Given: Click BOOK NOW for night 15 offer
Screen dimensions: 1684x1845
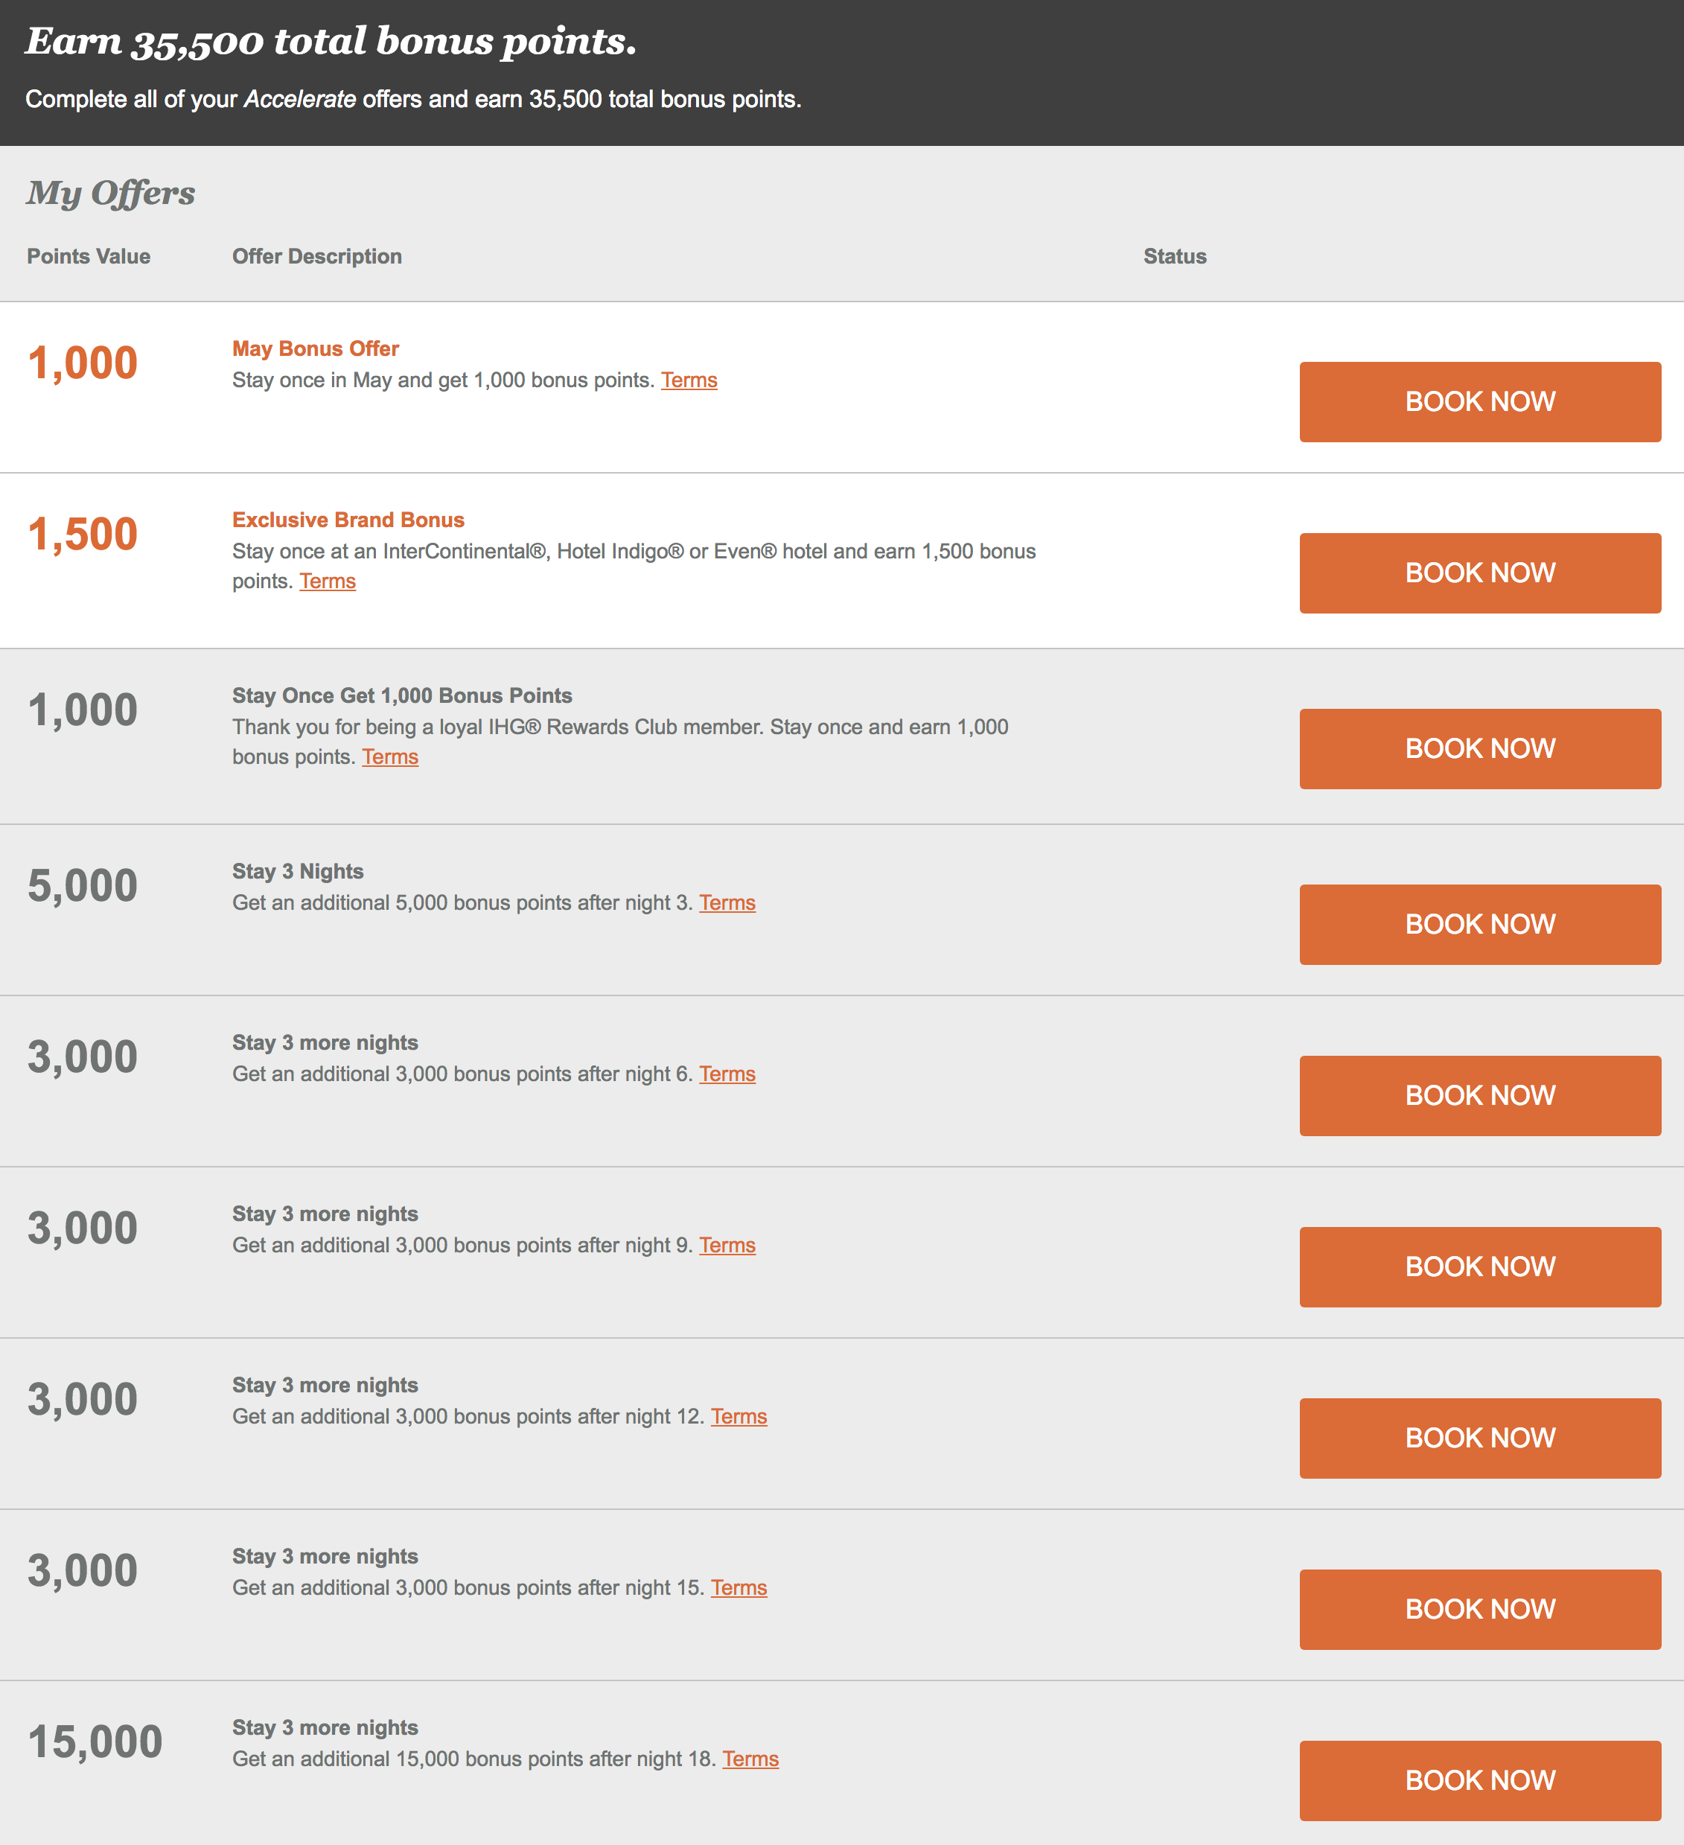Looking at the screenshot, I should pyautogui.click(x=1479, y=1609).
